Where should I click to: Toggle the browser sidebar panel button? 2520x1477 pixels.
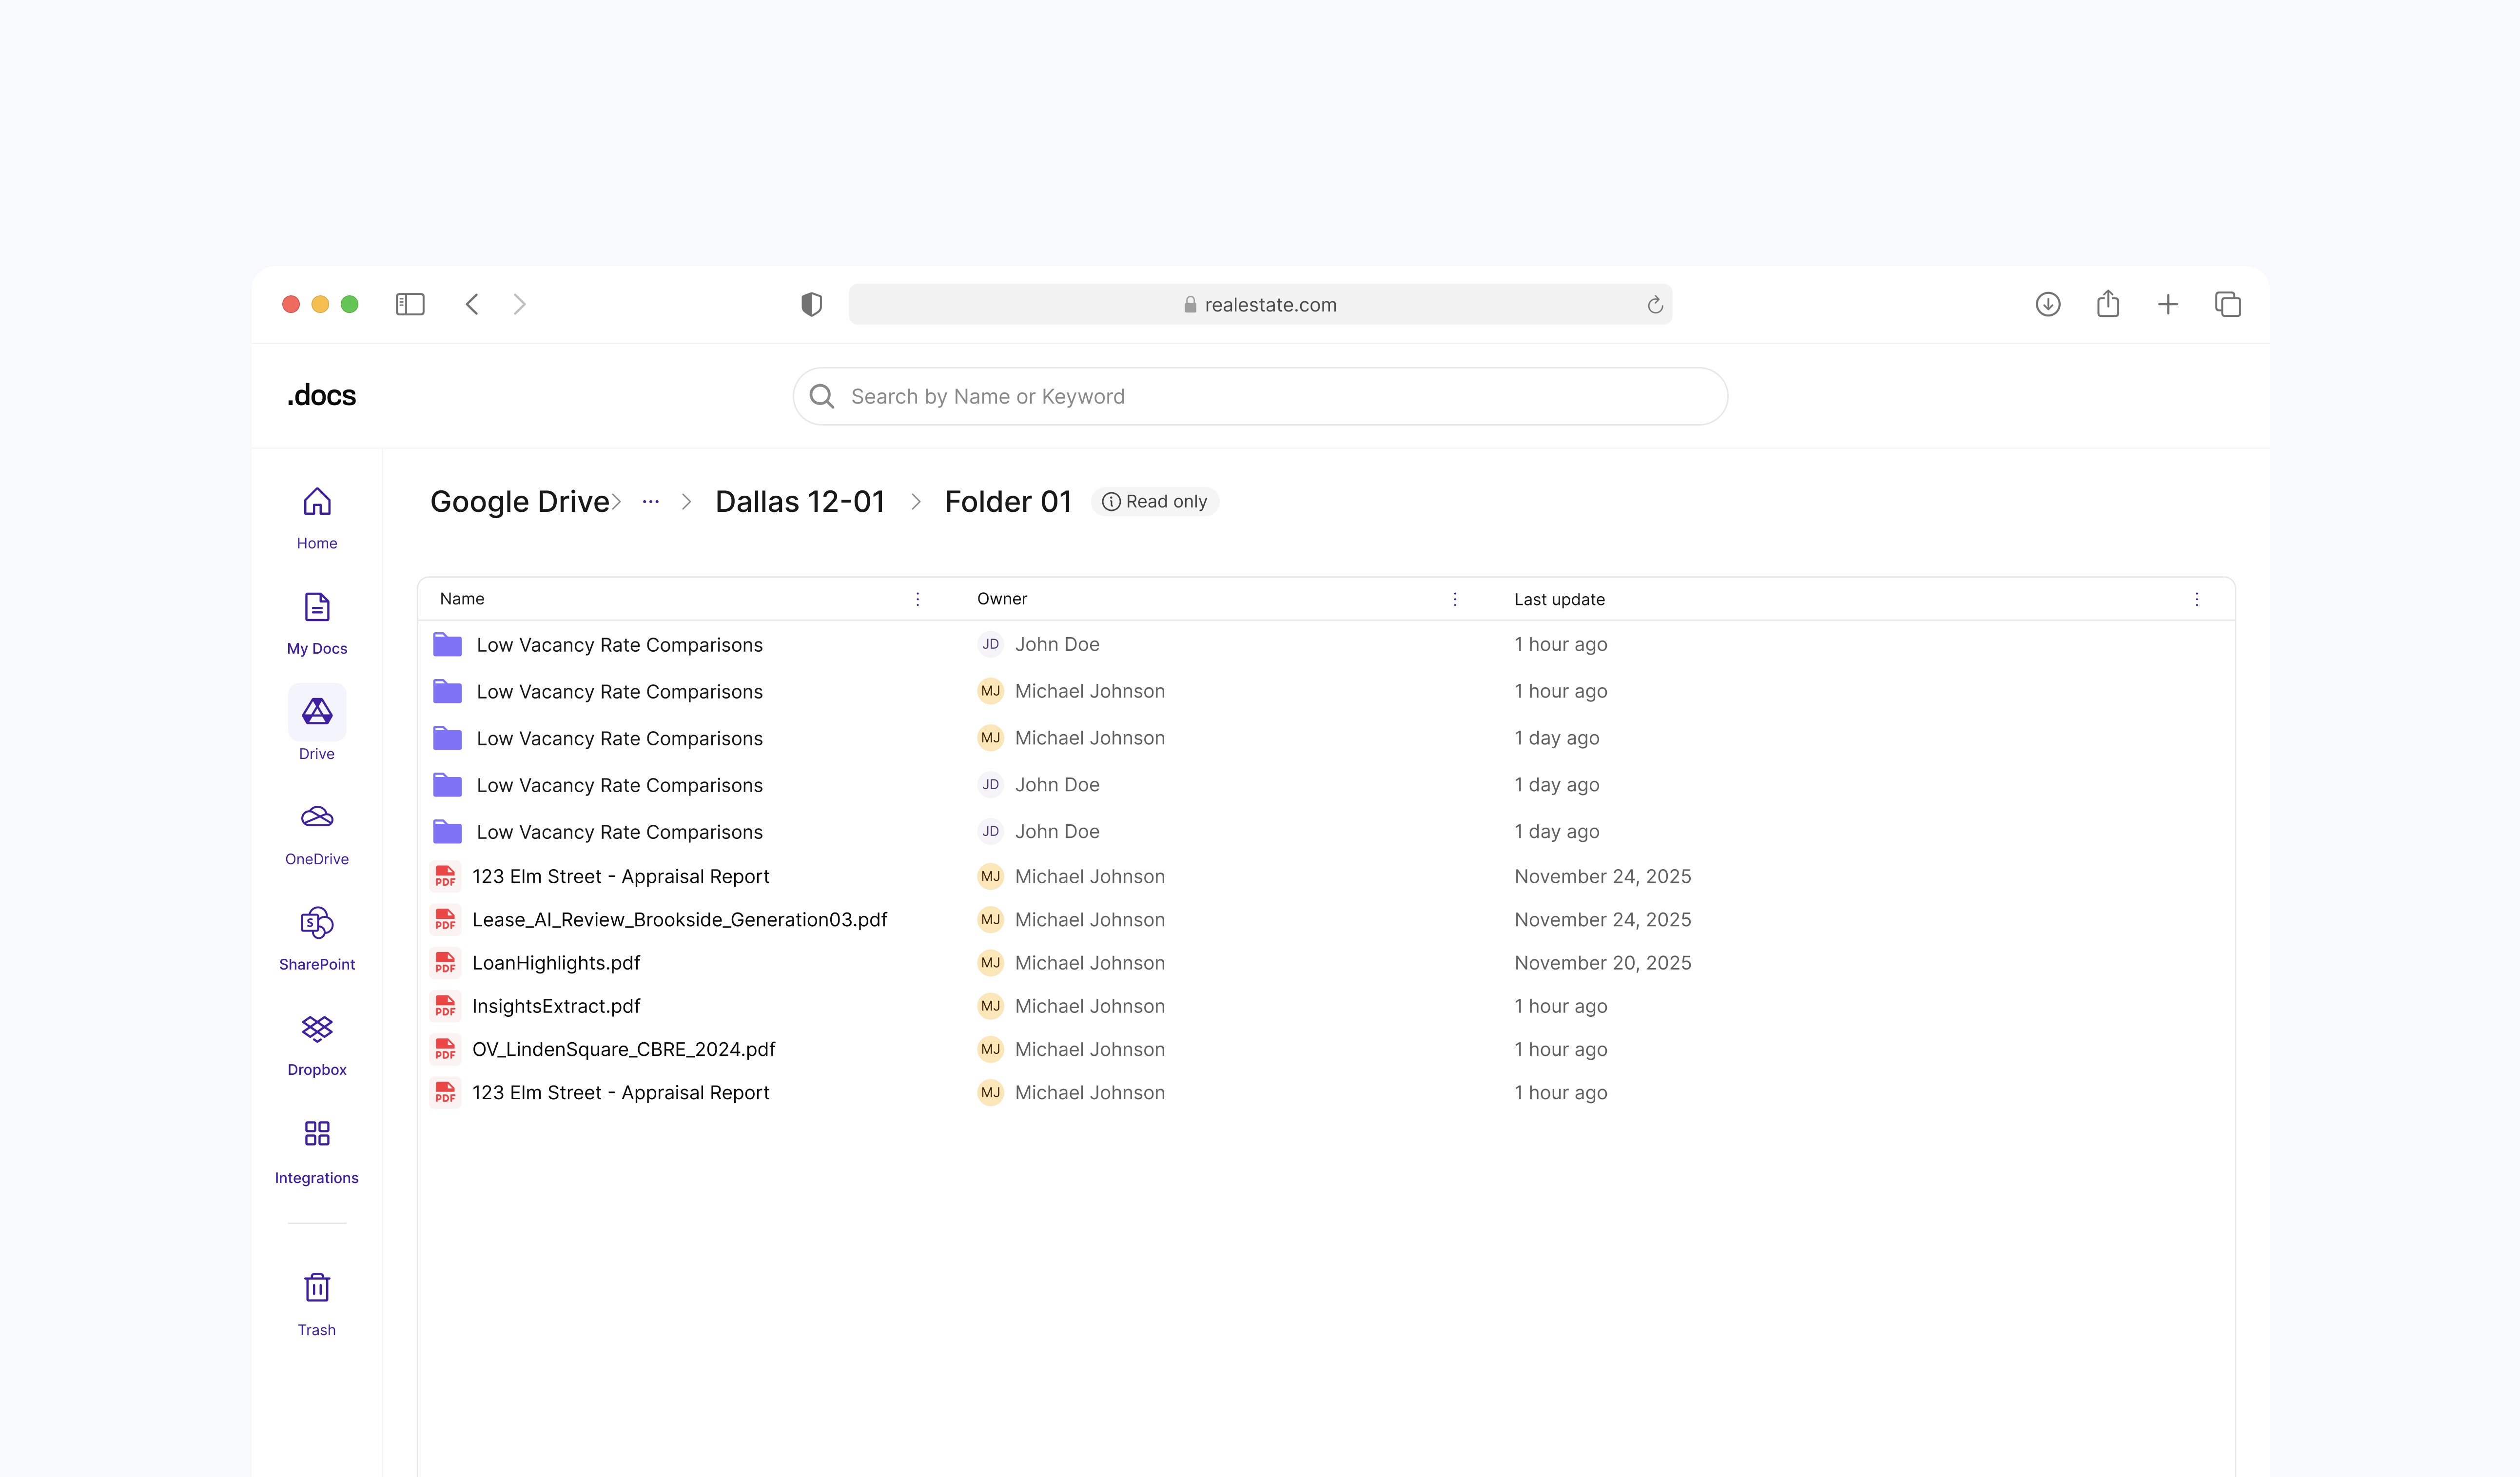(x=410, y=304)
